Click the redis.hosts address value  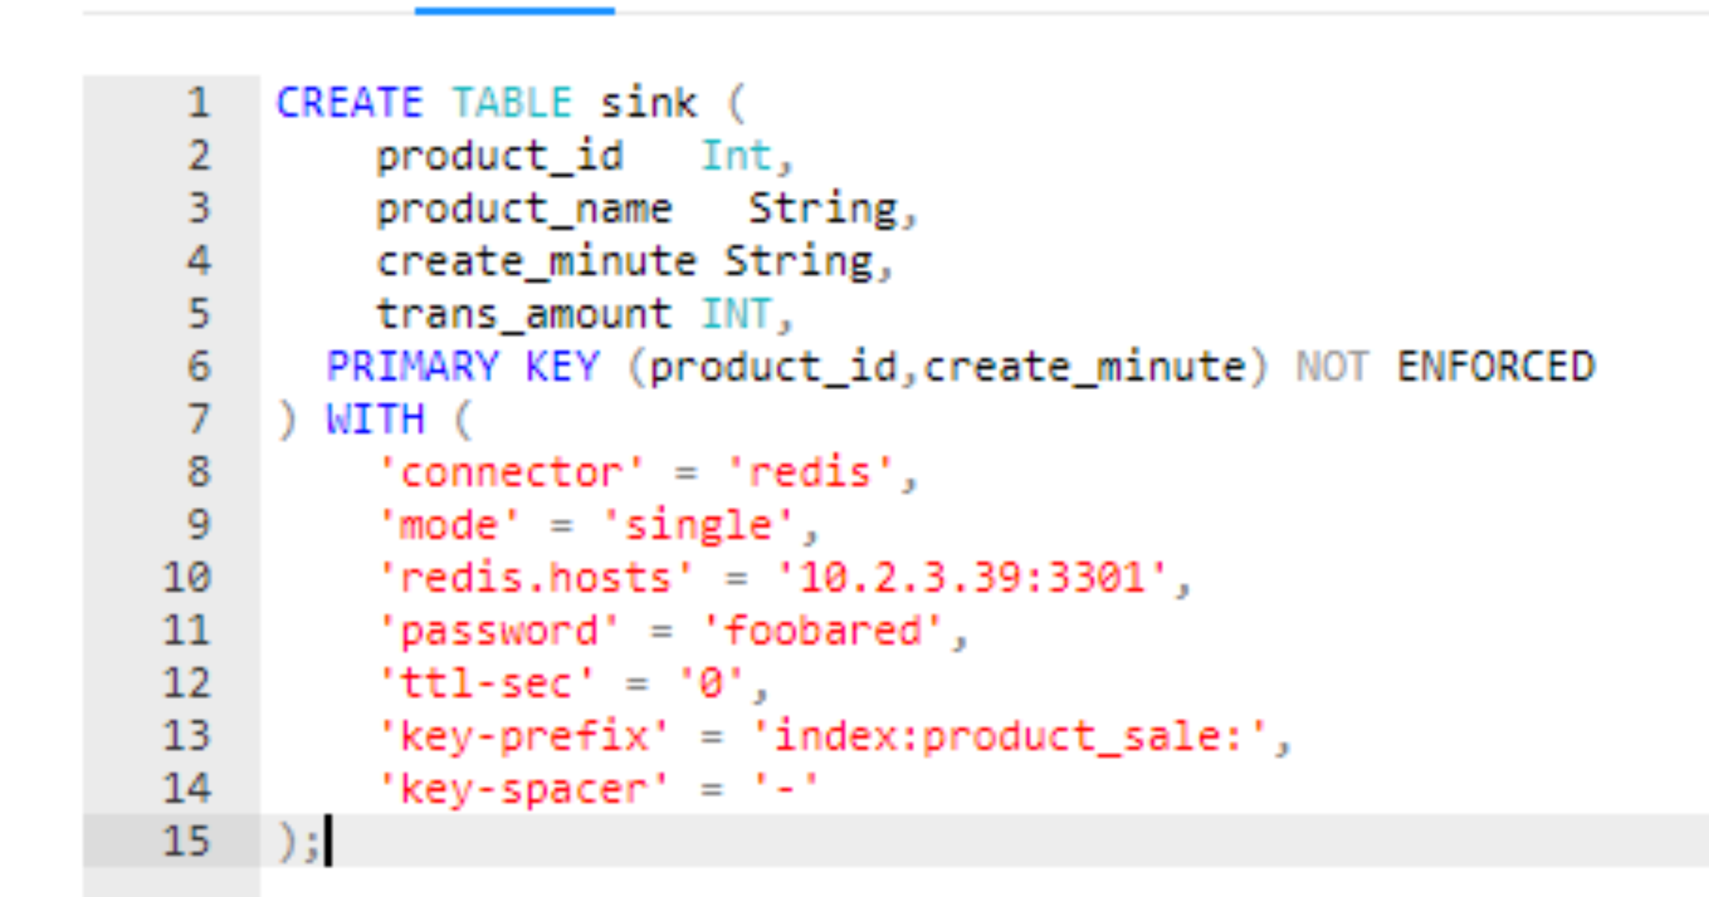972,577
